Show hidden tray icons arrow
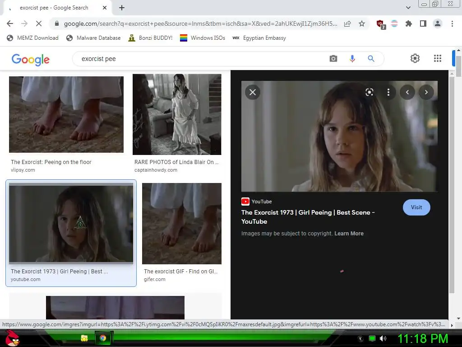The image size is (462, 347). point(360,339)
